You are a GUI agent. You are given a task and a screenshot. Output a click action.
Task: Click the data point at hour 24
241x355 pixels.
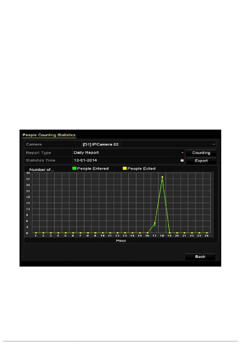[x=207, y=233]
